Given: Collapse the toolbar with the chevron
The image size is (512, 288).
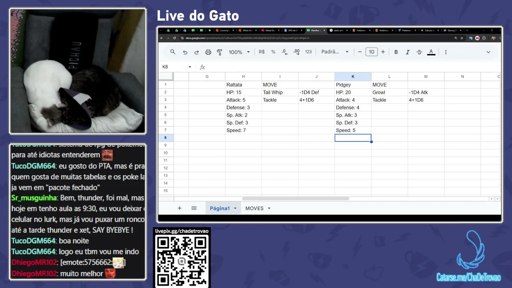Looking at the screenshot, I should point(488,52).
